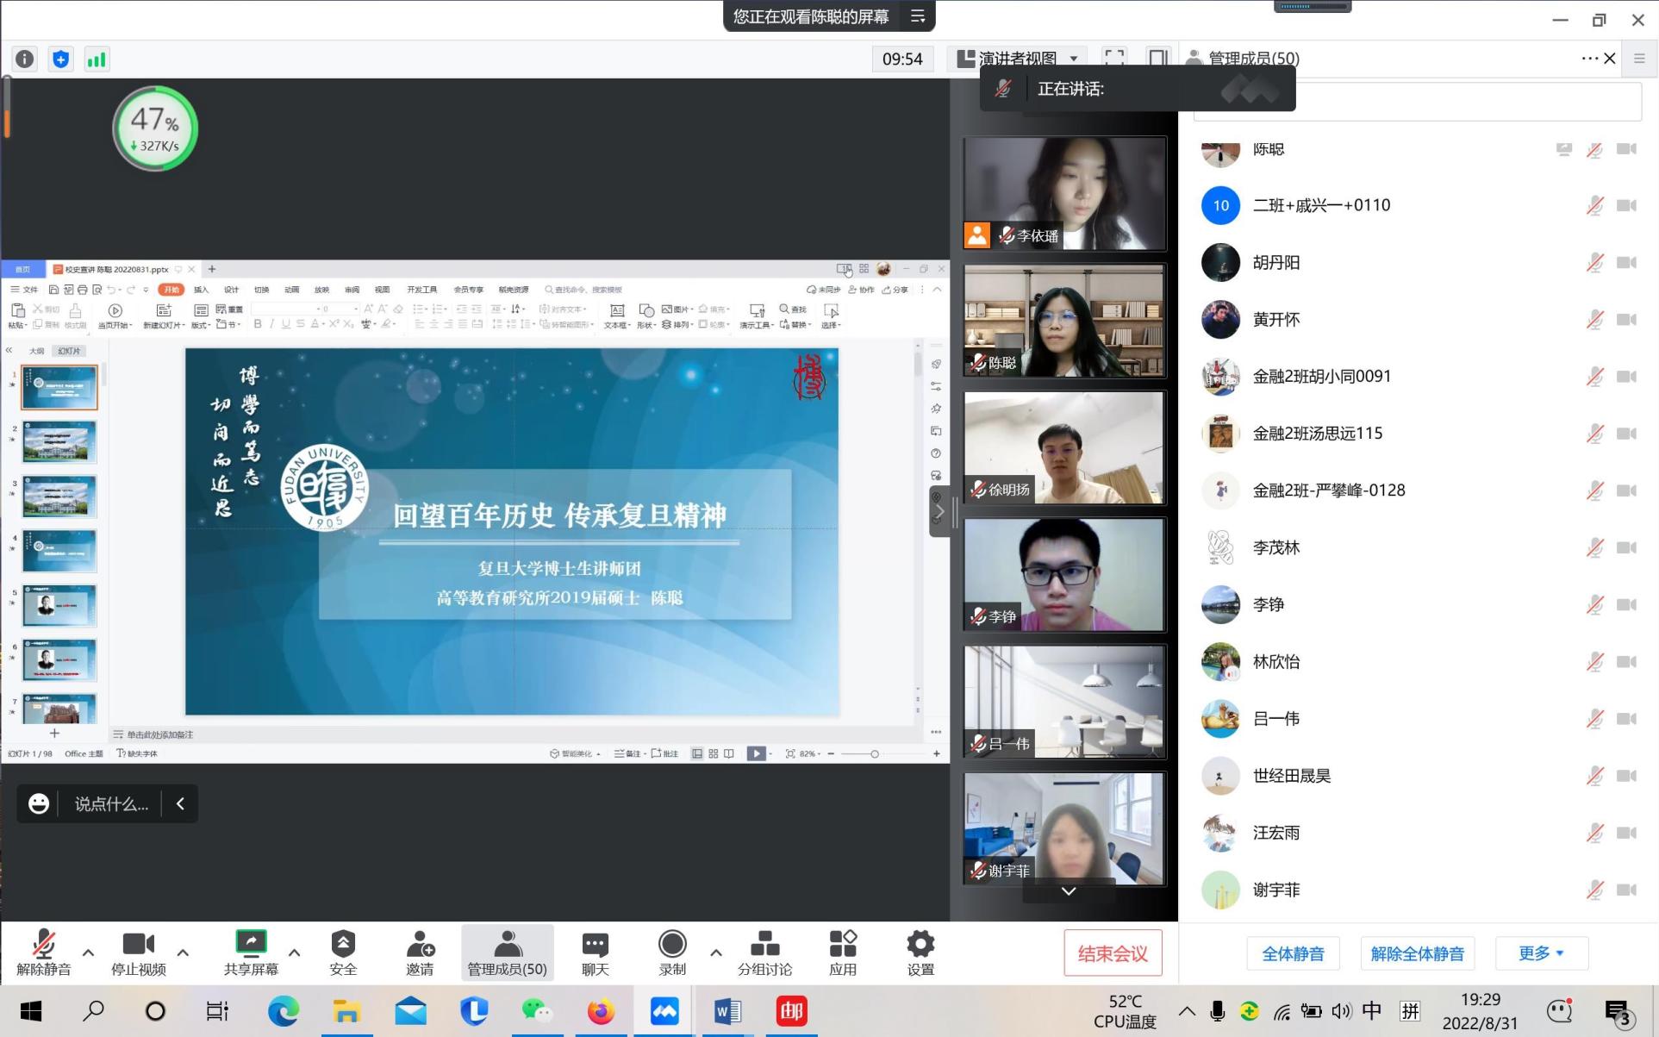Click the 说点什么 chat input box
The image size is (1659, 1037).
point(111,804)
